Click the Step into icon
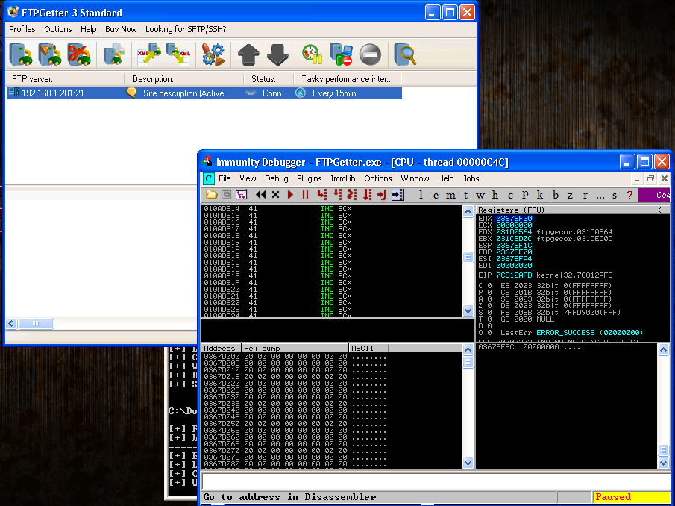This screenshot has width=675, height=506. (321, 195)
